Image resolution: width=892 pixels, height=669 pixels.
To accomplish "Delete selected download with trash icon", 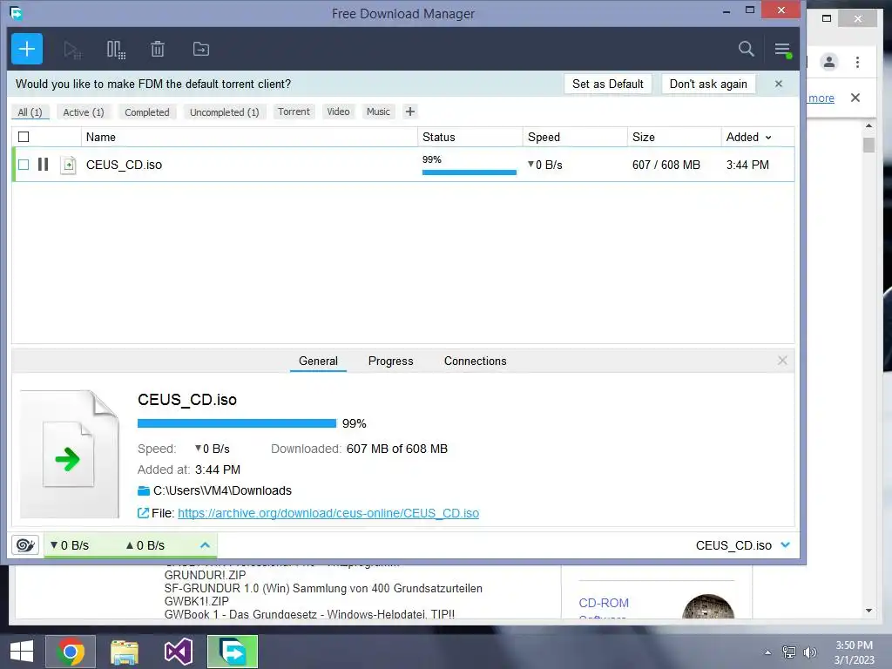I will [x=158, y=49].
